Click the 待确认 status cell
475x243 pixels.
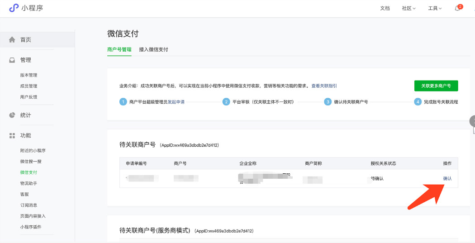[x=377, y=178]
